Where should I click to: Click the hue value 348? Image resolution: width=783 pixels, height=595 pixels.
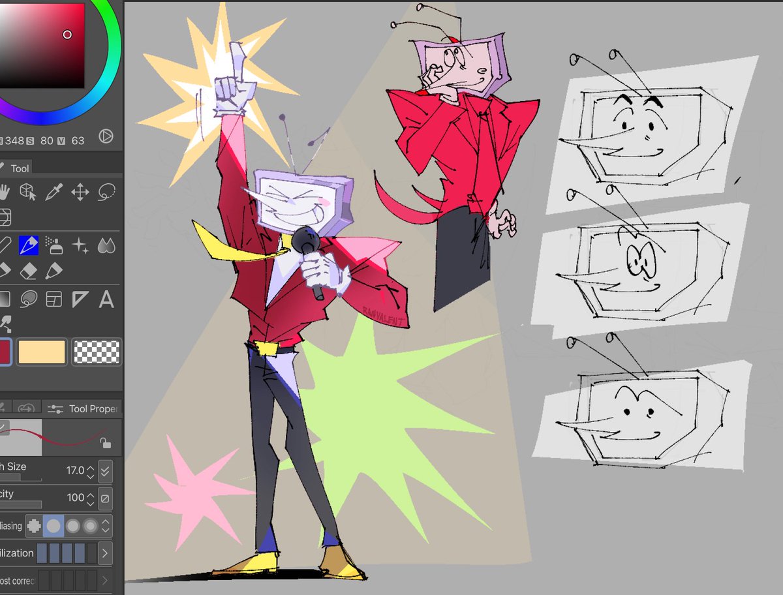[x=14, y=140]
